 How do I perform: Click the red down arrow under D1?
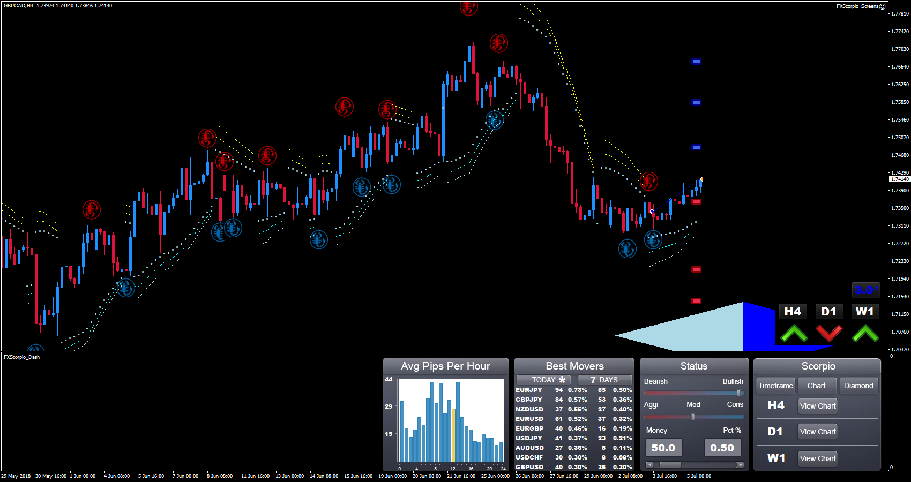829,333
